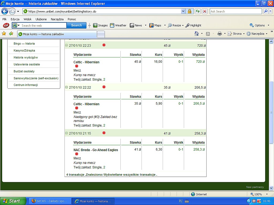Click the red Ask logo icon
This screenshot has height=205, width=274.
pyautogui.click(x=6, y=25)
